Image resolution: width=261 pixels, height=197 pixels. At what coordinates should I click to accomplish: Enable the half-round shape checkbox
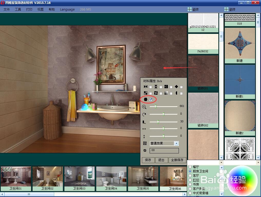(x=181, y=94)
